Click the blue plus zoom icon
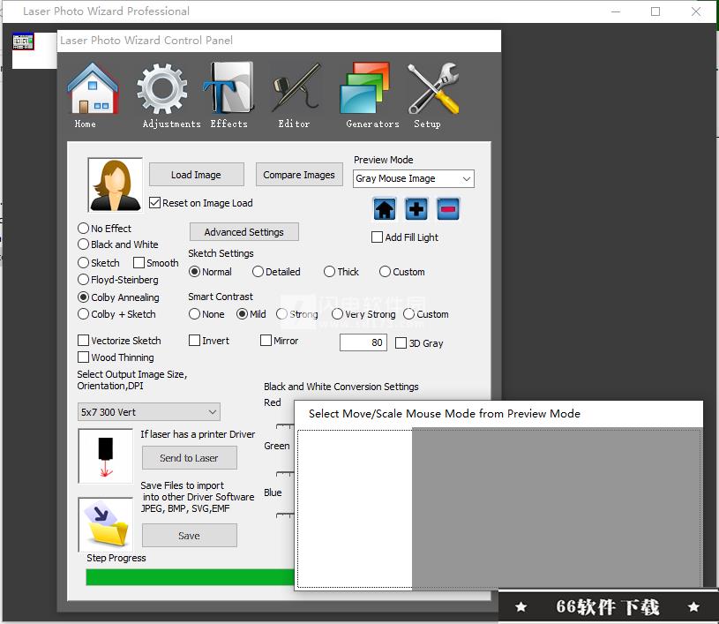719x624 pixels. [416, 209]
